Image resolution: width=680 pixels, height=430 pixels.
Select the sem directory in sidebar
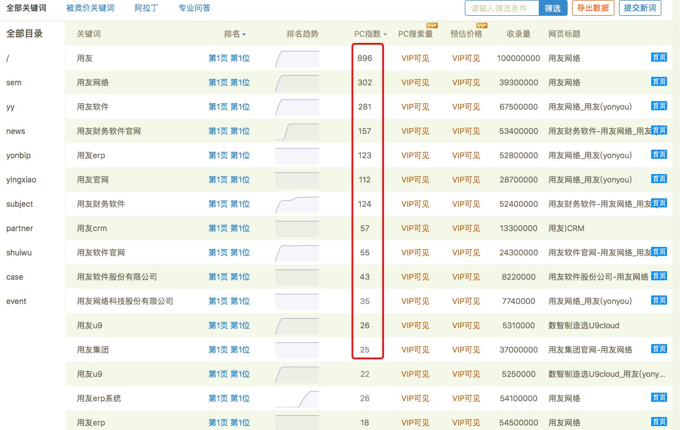pos(14,82)
